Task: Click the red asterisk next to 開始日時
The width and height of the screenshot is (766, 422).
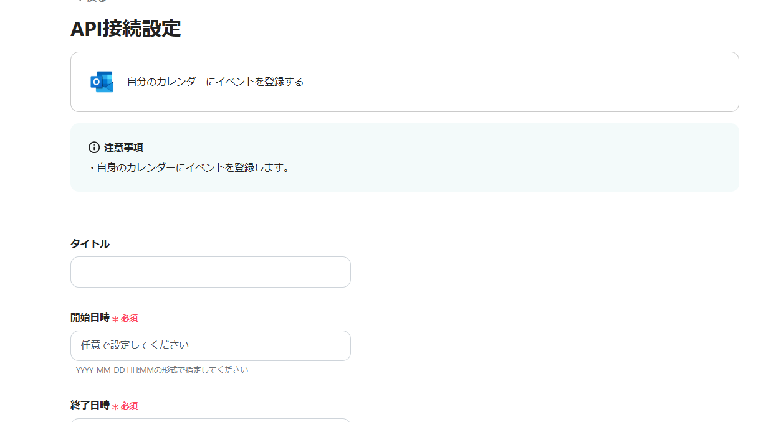Action: point(115,319)
